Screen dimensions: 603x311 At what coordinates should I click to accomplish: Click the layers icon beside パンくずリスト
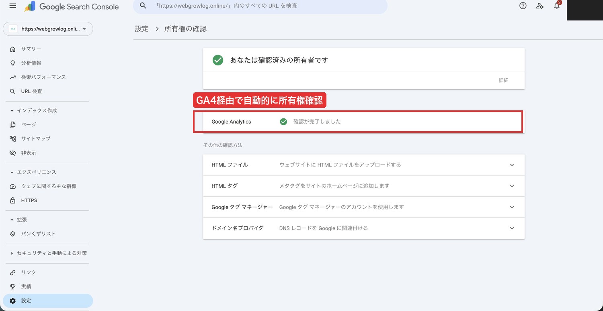point(13,234)
